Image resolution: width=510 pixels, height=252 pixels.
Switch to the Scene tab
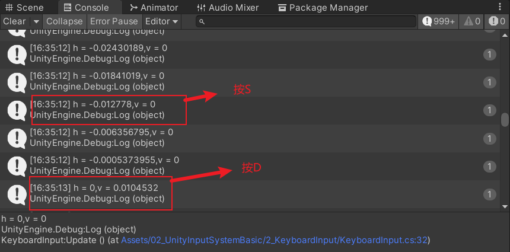(x=24, y=8)
